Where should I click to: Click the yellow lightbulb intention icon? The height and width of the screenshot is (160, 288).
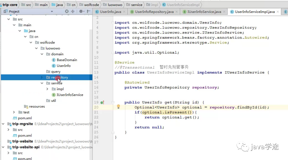pos(118,107)
